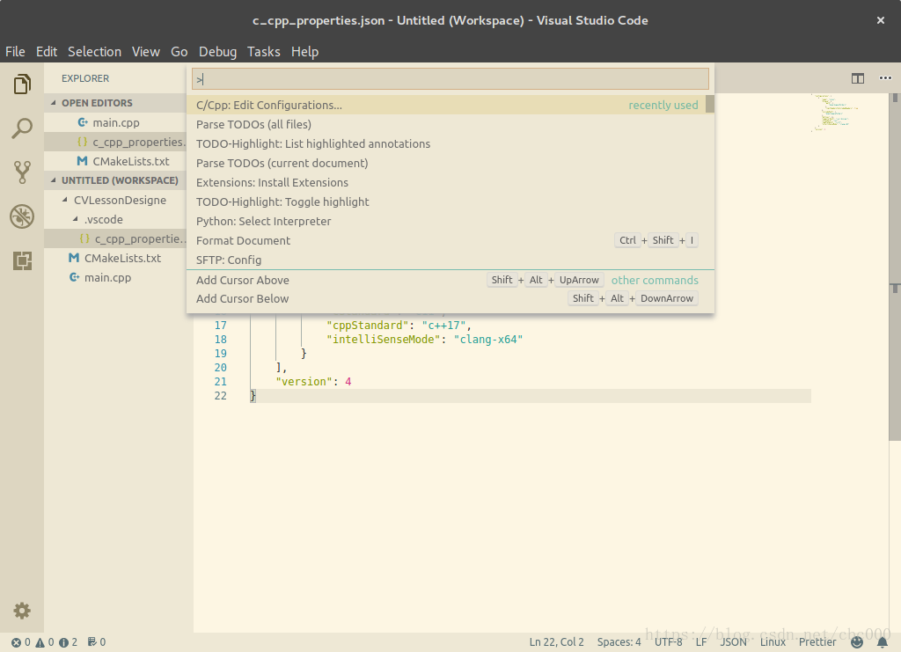
Task: Open the Search view icon
Action: (22, 128)
